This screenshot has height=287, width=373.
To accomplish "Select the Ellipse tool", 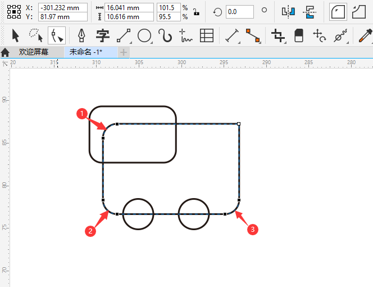I will (x=144, y=36).
